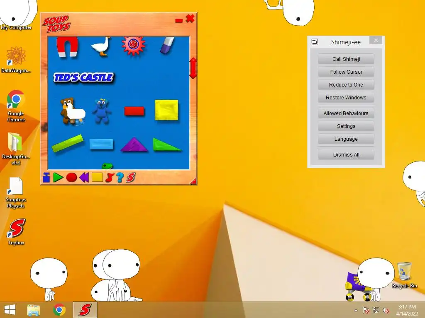Select the DataWagon desktop shortcut
The image size is (425, 318).
16,60
